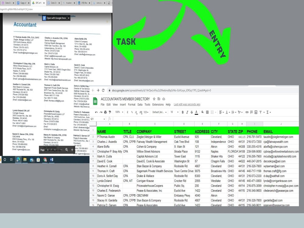Screen dimensions: 304x228
Task: Switch to the LinkedIn '(15) Fee' tab
Action: (84, 3)
